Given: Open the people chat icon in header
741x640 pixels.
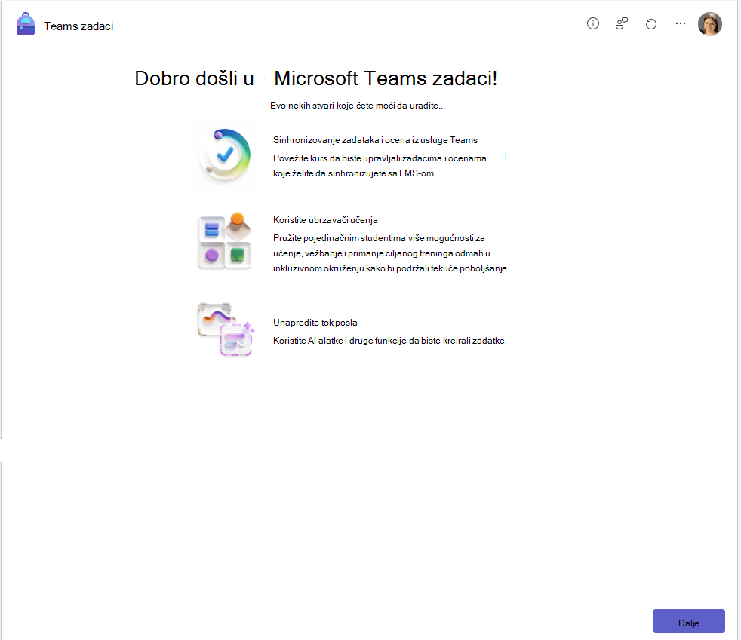Looking at the screenshot, I should point(622,23).
